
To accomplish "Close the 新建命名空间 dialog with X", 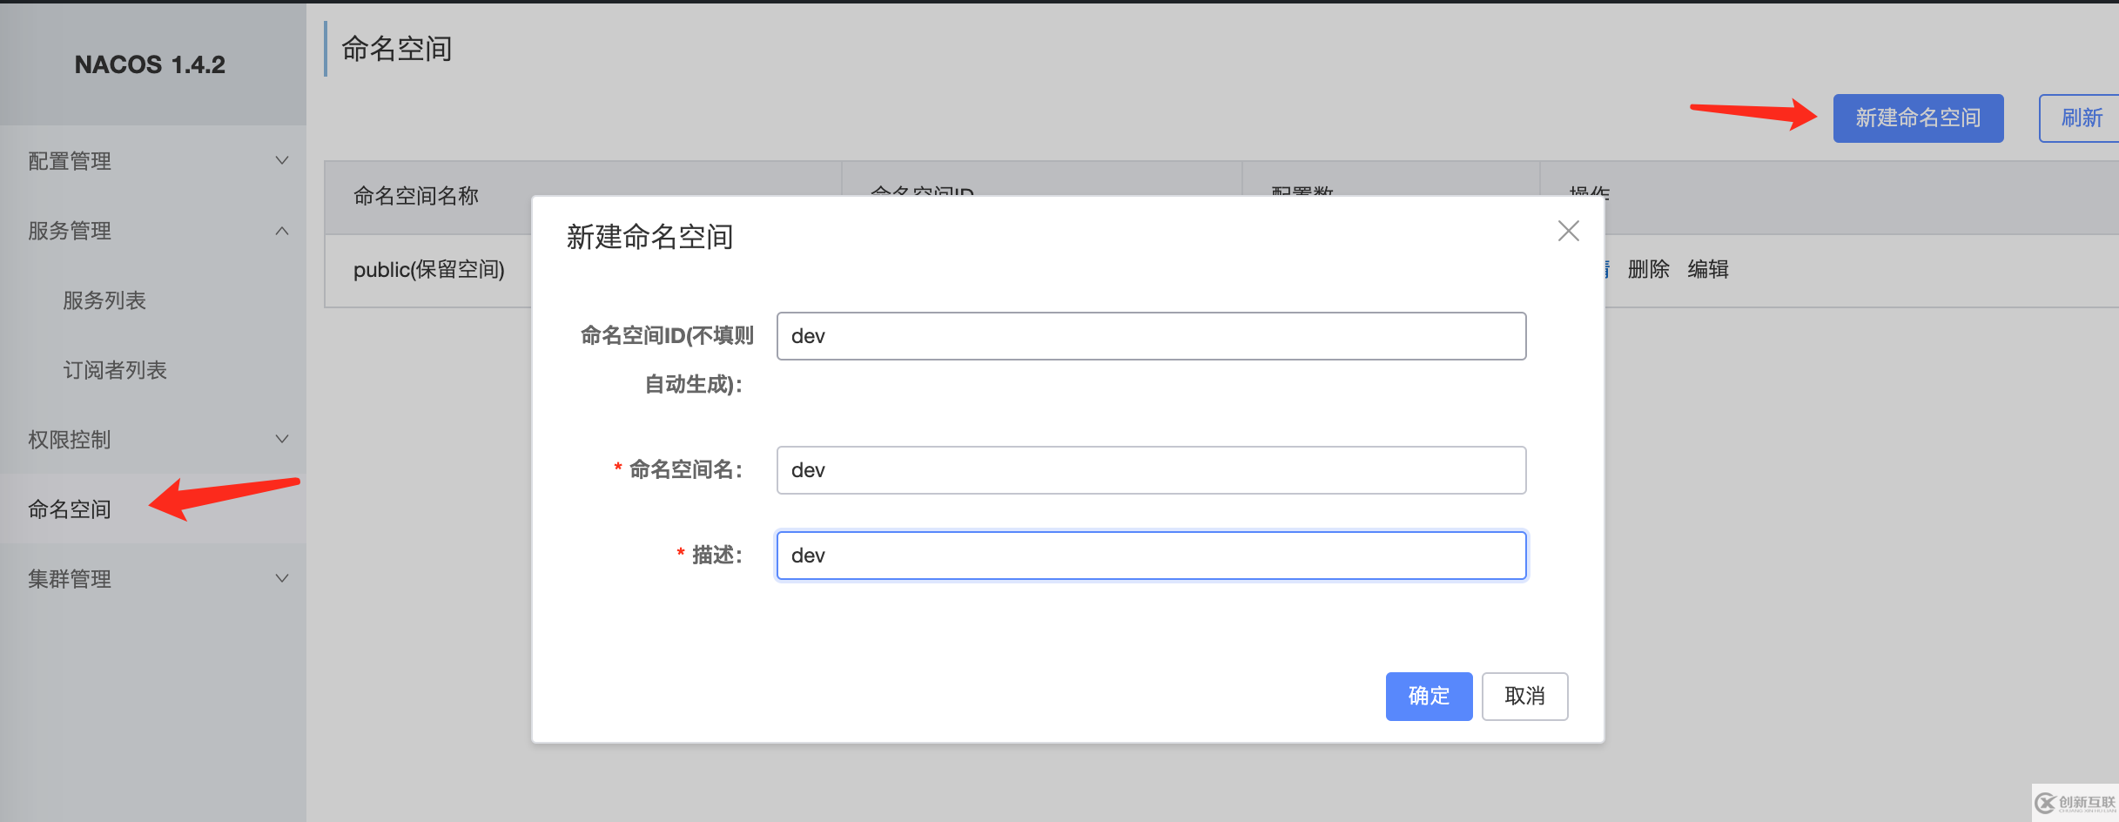I will 1568,231.
